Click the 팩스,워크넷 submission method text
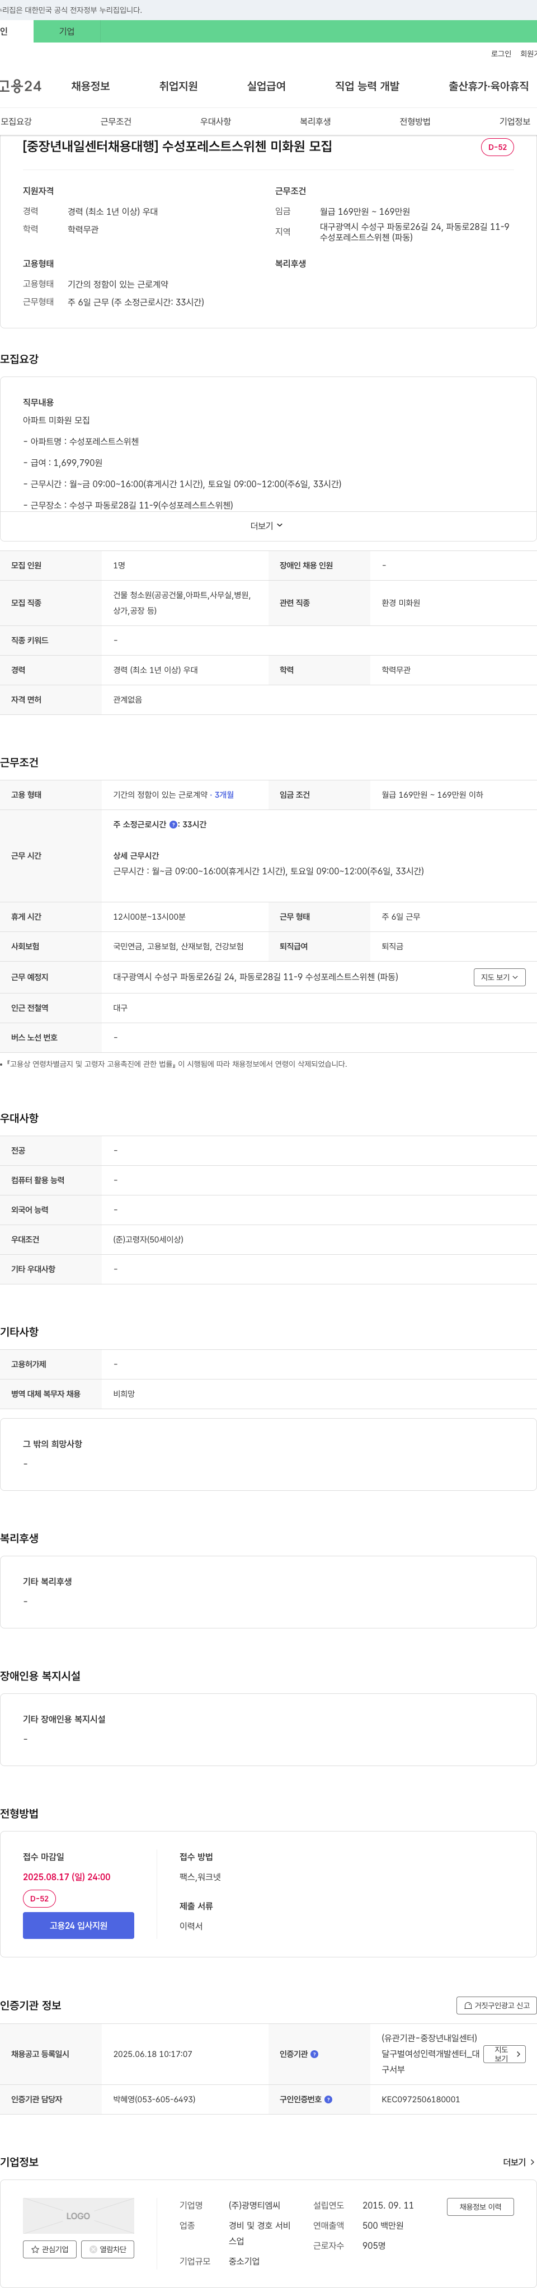The height and width of the screenshot is (2288, 537). (x=200, y=1877)
